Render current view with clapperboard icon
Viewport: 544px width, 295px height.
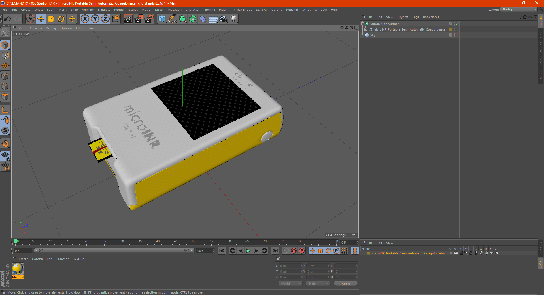point(128,19)
